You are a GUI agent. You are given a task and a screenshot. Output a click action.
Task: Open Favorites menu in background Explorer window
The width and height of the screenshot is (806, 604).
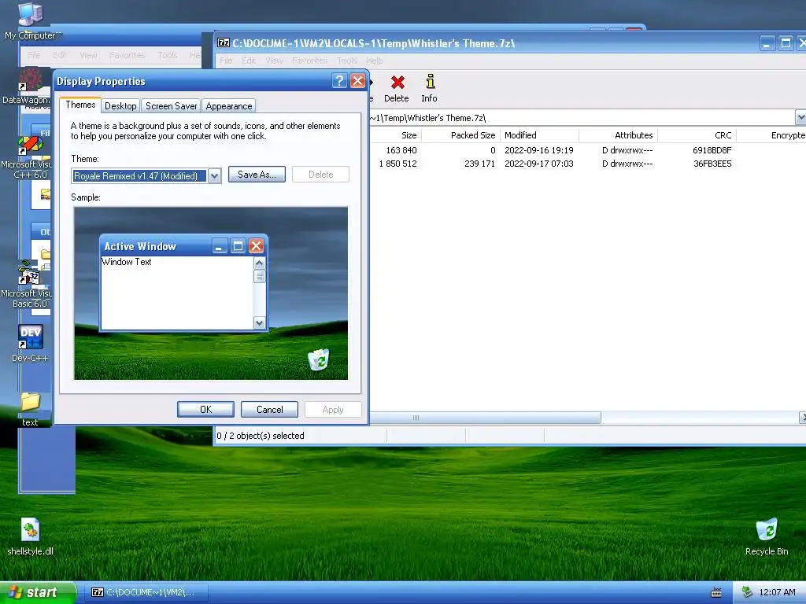127,55
